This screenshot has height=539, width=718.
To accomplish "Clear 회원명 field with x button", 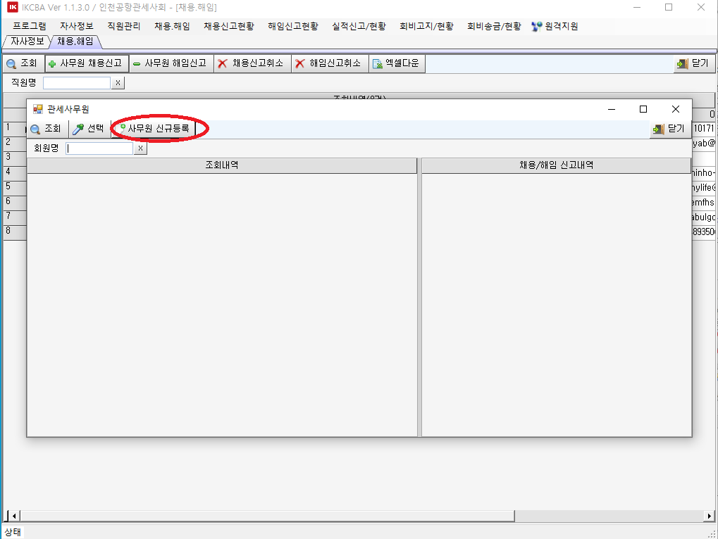I will tap(140, 148).
